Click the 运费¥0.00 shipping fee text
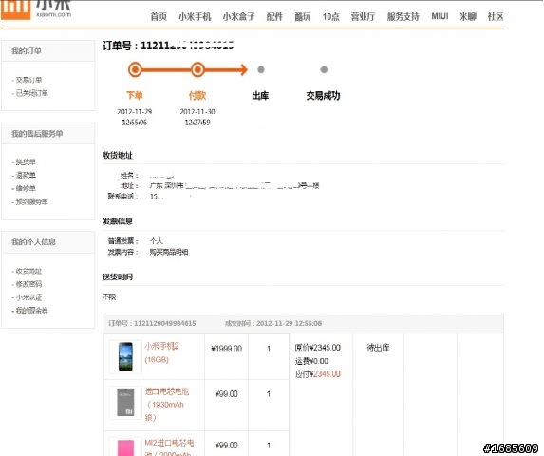Screen dimensions: 544x456 tap(311, 361)
